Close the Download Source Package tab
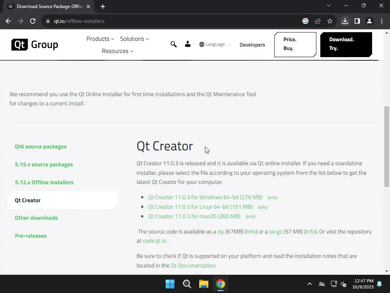Viewport: 390px width, 293px height. [88, 6]
